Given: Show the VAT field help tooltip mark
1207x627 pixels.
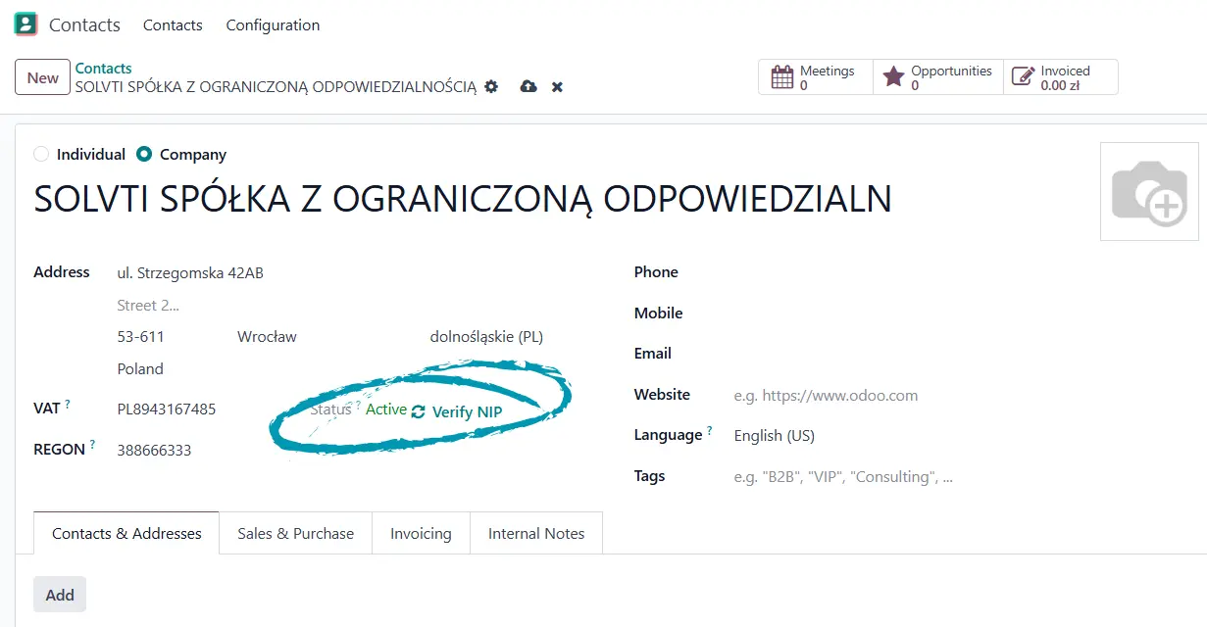Looking at the screenshot, I should pyautogui.click(x=68, y=405).
